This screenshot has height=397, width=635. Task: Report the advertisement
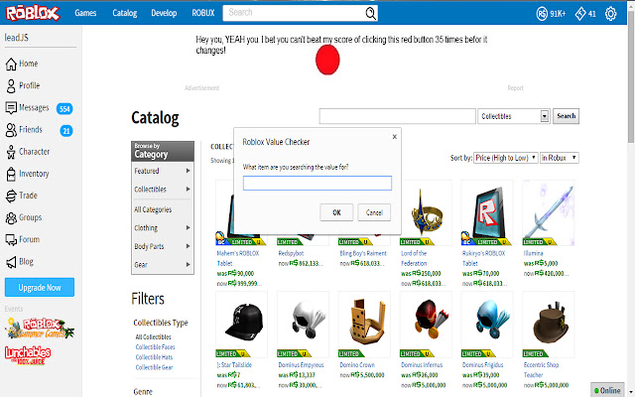(515, 88)
